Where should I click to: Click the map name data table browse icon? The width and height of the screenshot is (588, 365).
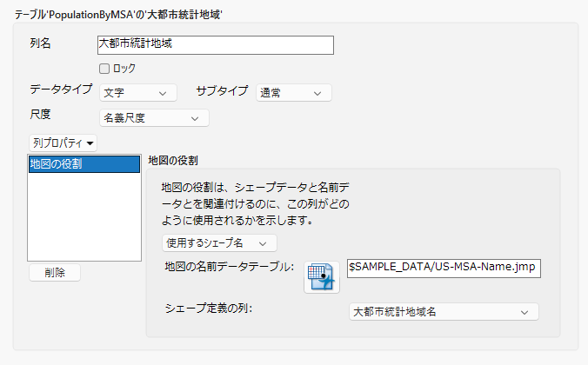click(x=322, y=277)
